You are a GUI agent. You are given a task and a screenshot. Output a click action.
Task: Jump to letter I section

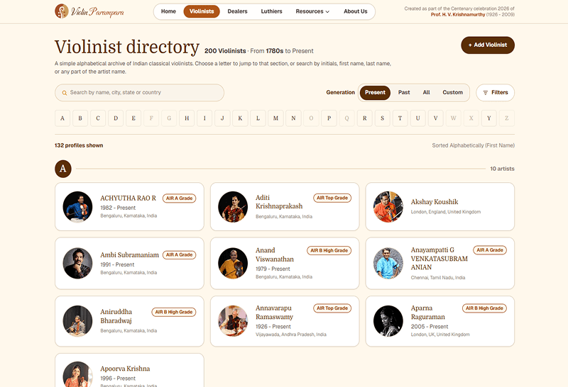coord(204,118)
